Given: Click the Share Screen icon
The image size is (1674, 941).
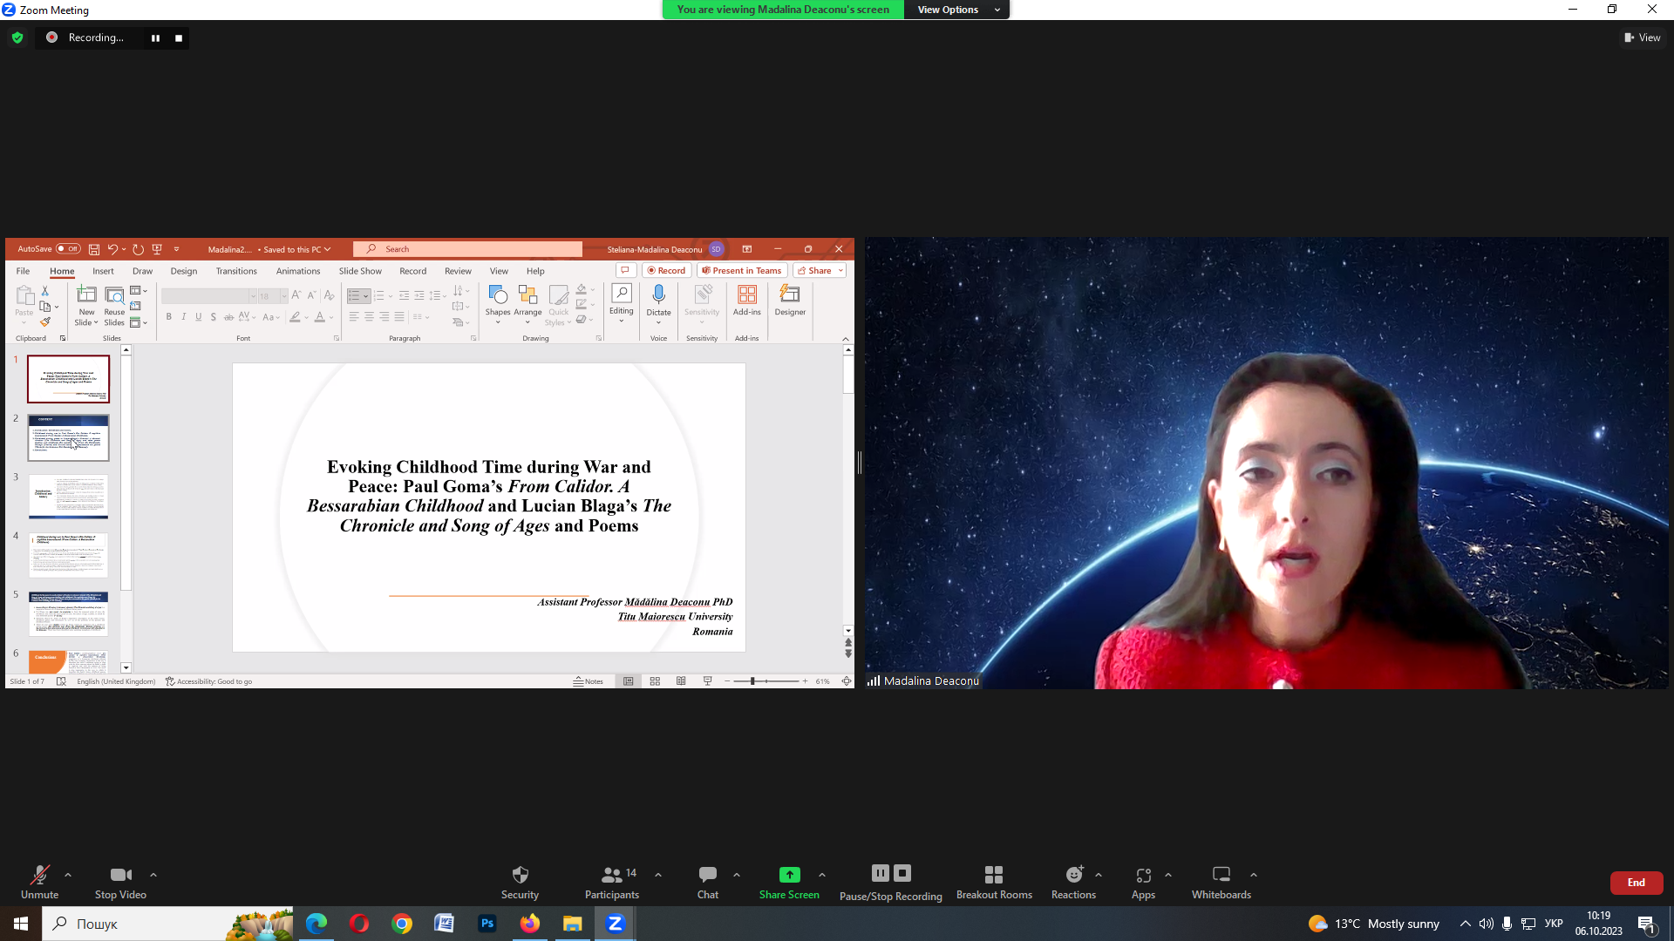Looking at the screenshot, I should (x=788, y=875).
